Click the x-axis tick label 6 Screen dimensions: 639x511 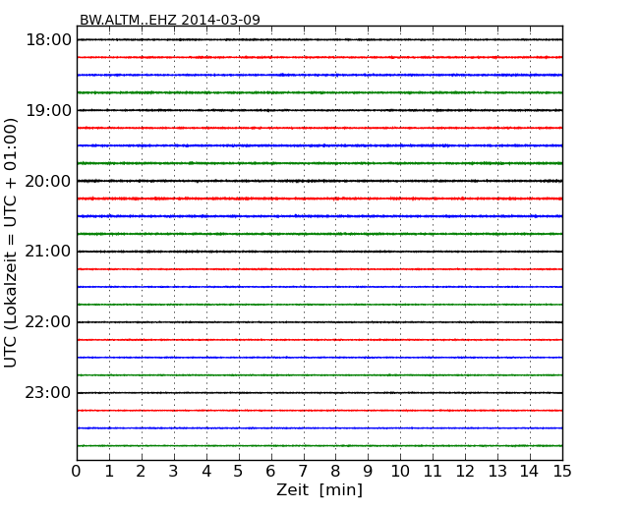tap(270, 471)
